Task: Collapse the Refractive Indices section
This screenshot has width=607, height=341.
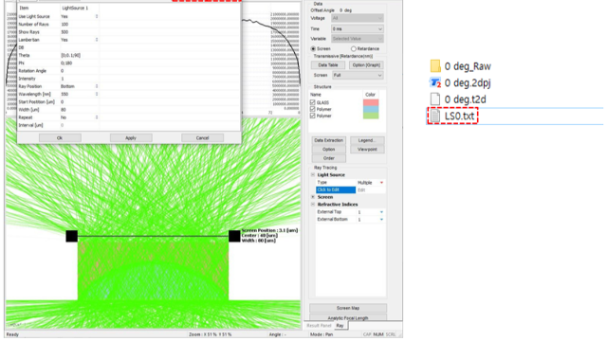Action: (x=313, y=205)
